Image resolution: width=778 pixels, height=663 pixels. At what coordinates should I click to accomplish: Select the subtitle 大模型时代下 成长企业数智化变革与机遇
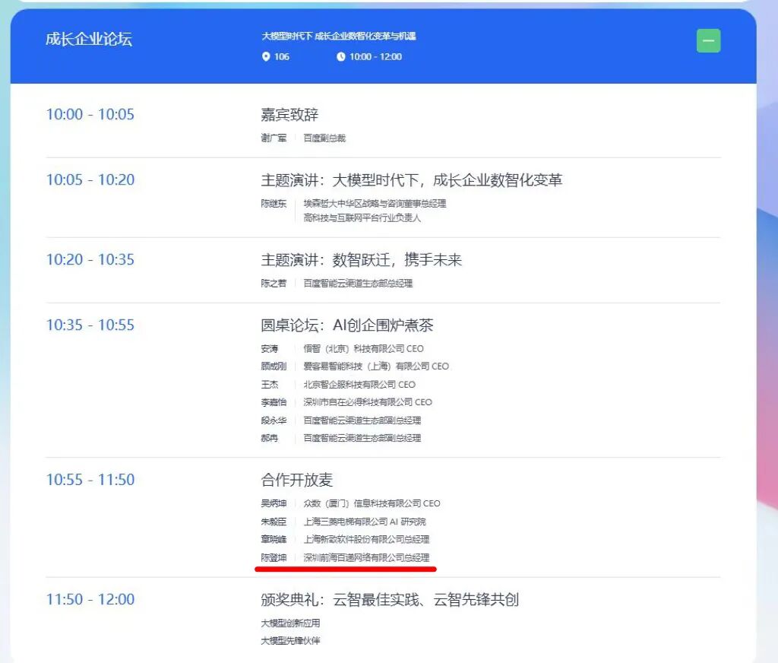339,36
